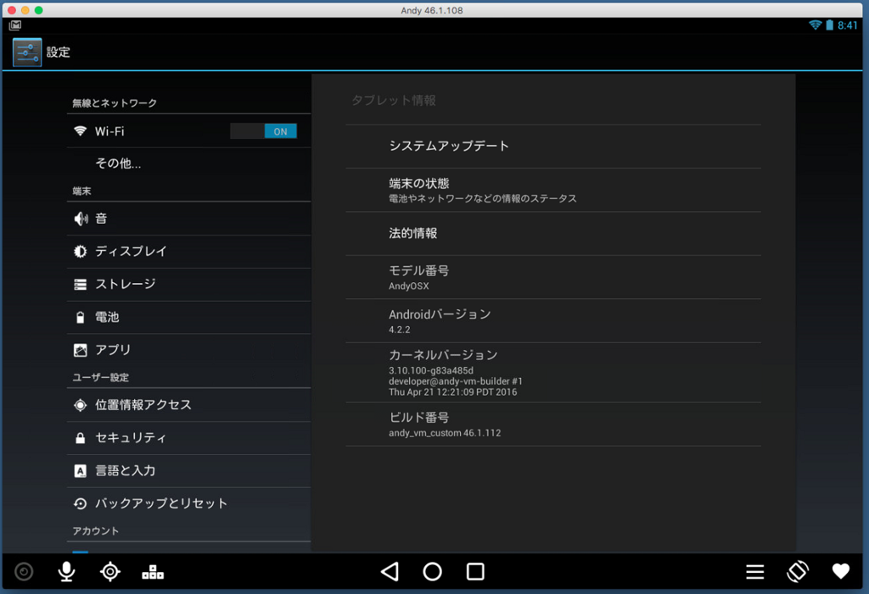Click the security padlock icon
Screen dimensions: 869x594
81,438
